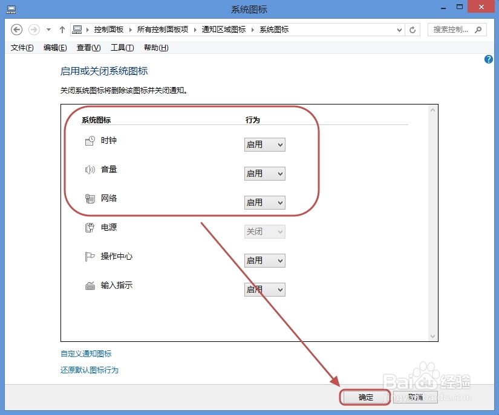The width and height of the screenshot is (499, 415).
Task: Click the list scrollbar up arrow
Action: pos(432,110)
